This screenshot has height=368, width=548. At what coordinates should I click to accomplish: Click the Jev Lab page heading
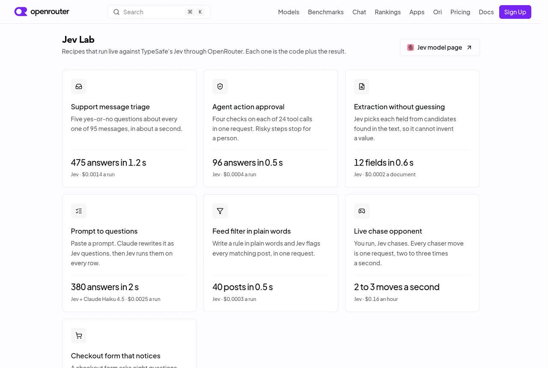point(78,39)
